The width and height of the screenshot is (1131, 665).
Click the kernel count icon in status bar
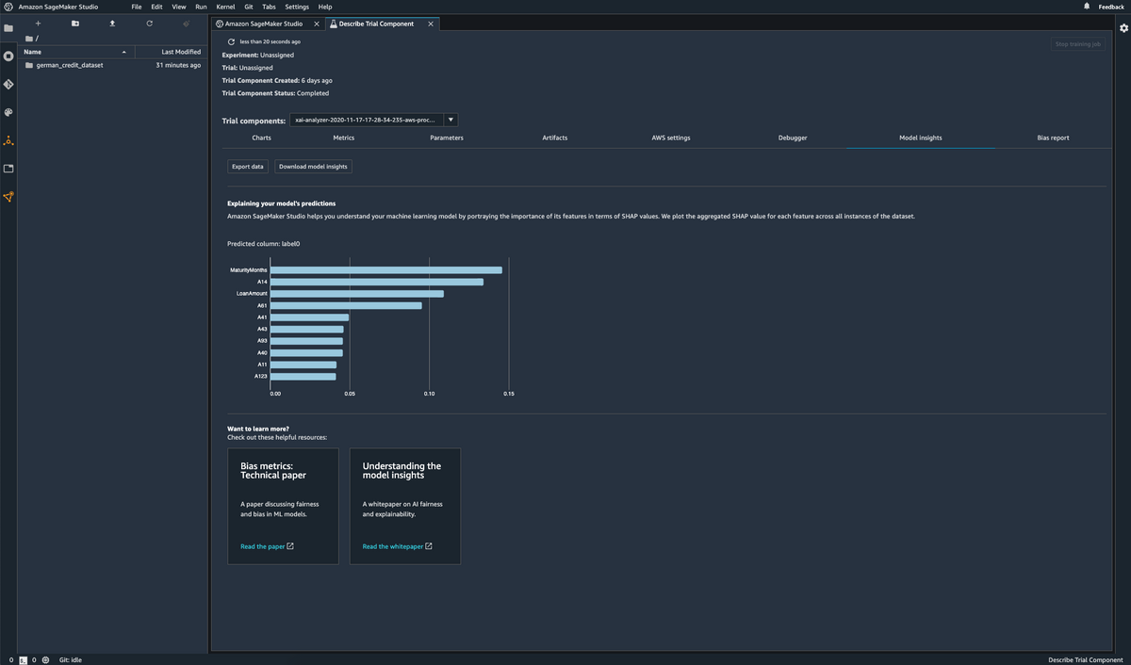[45, 659]
